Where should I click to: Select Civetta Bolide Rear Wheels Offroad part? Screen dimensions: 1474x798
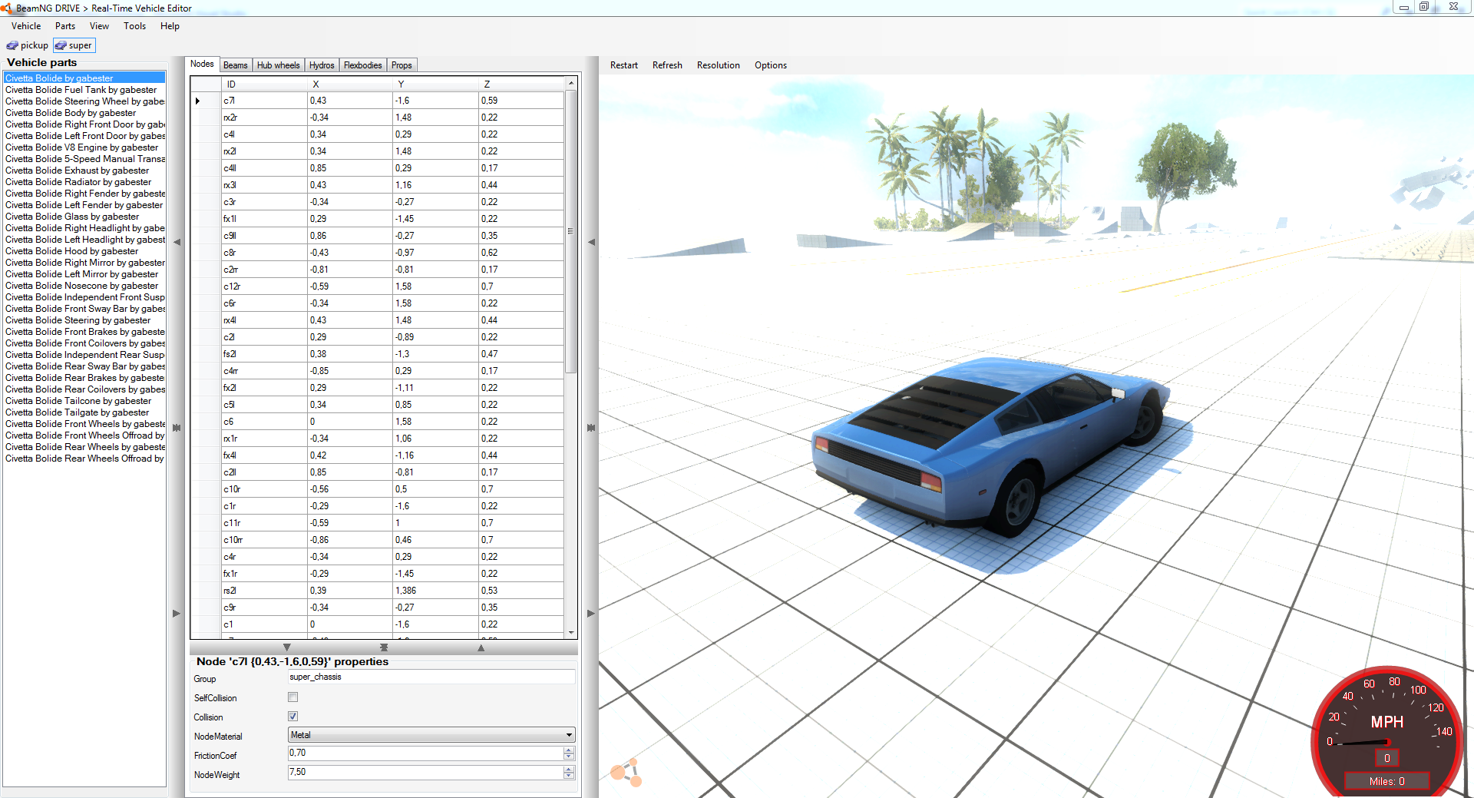(x=84, y=459)
